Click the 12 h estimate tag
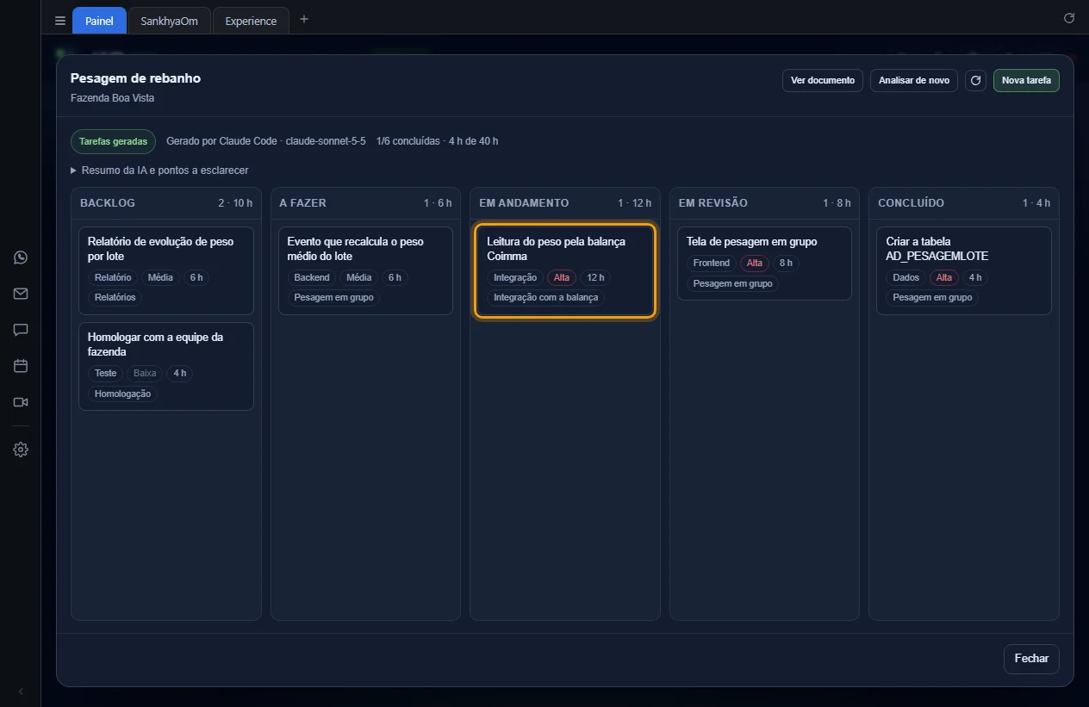 (x=595, y=278)
